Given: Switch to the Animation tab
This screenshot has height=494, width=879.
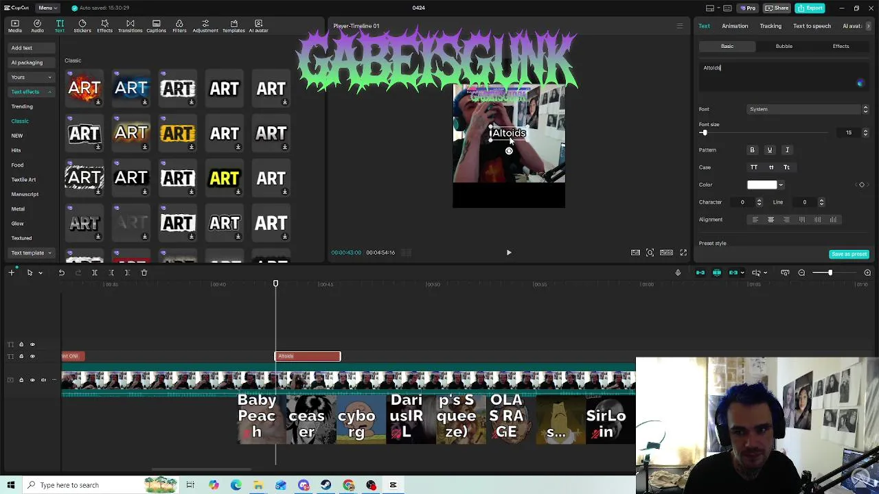Looking at the screenshot, I should point(735,26).
